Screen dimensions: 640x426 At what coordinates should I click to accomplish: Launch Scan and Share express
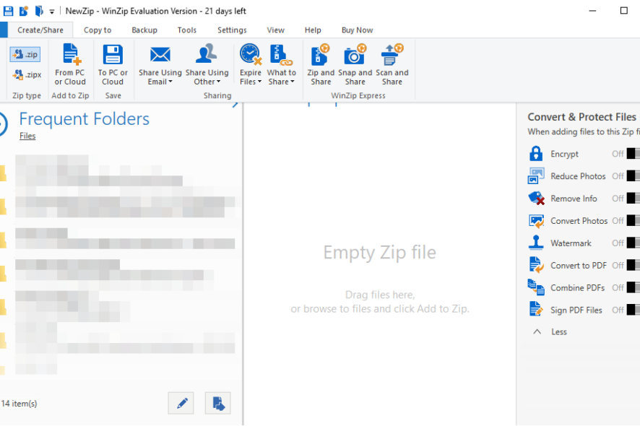tap(392, 64)
